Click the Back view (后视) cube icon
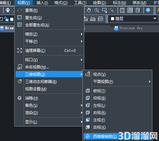The width and height of the screenshot is (159, 141). coord(88,127)
